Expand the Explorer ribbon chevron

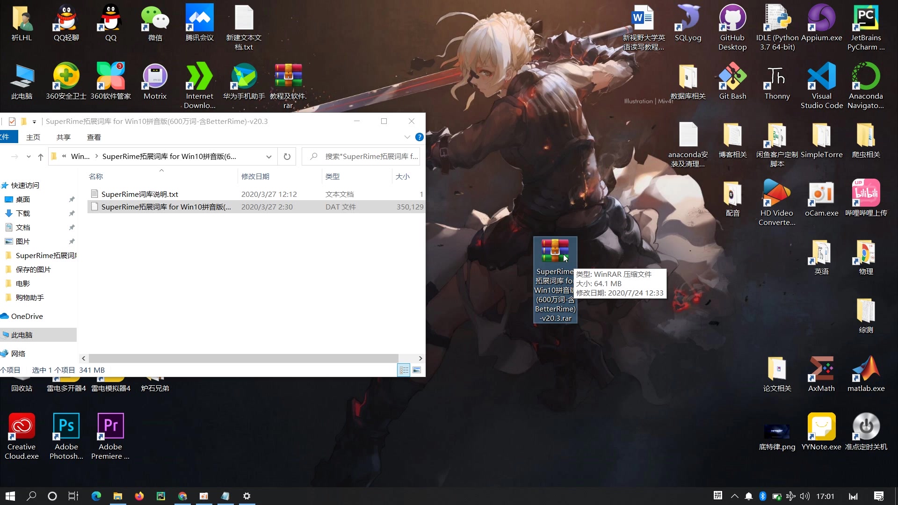point(407,137)
